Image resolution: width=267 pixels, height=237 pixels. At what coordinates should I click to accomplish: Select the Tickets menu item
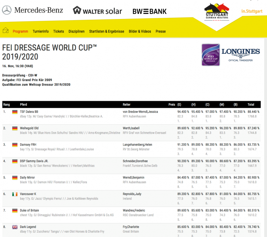[59, 31]
